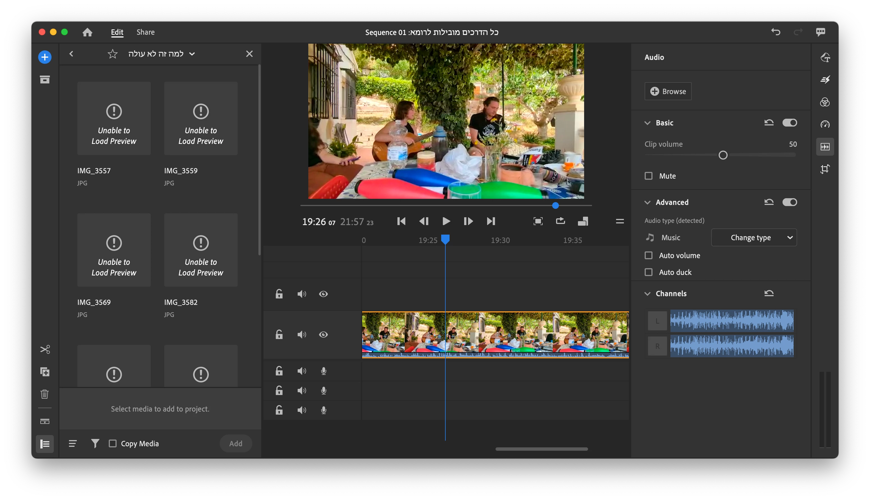Enable the Mute checkbox
The width and height of the screenshot is (870, 500).
(648, 176)
